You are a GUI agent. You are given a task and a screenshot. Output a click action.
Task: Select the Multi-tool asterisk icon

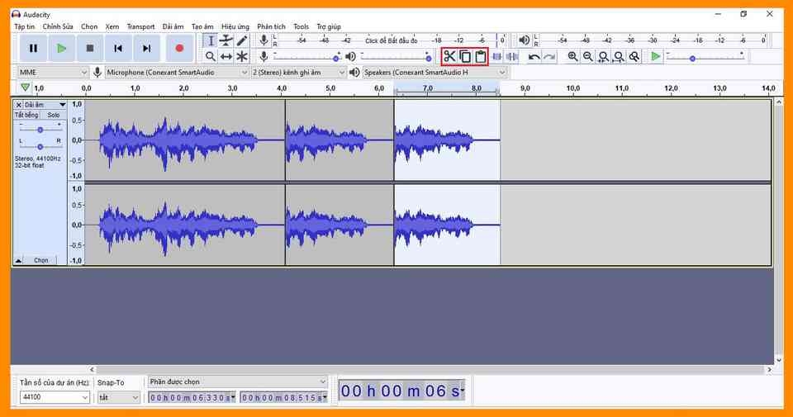[241, 56]
